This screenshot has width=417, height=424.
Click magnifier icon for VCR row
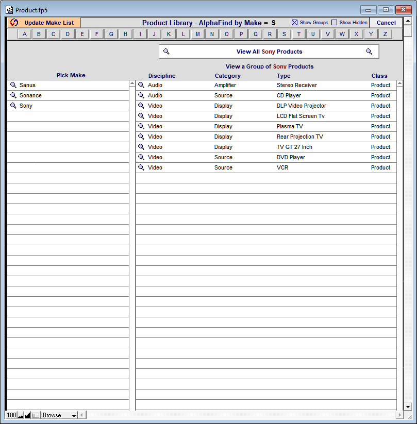[141, 167]
